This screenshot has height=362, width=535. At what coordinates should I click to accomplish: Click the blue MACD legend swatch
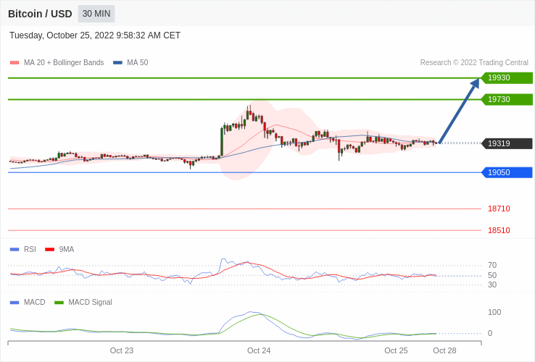[x=14, y=302]
